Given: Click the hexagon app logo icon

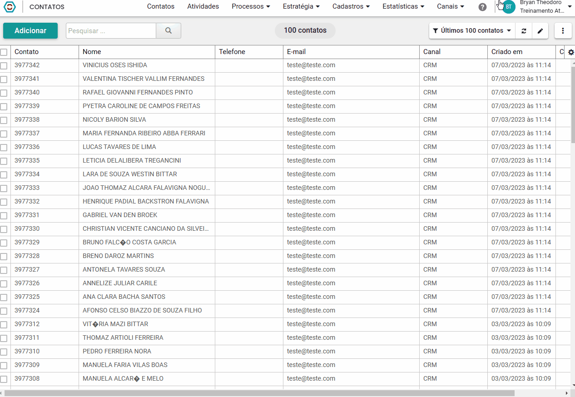Looking at the screenshot, I should tap(10, 7).
